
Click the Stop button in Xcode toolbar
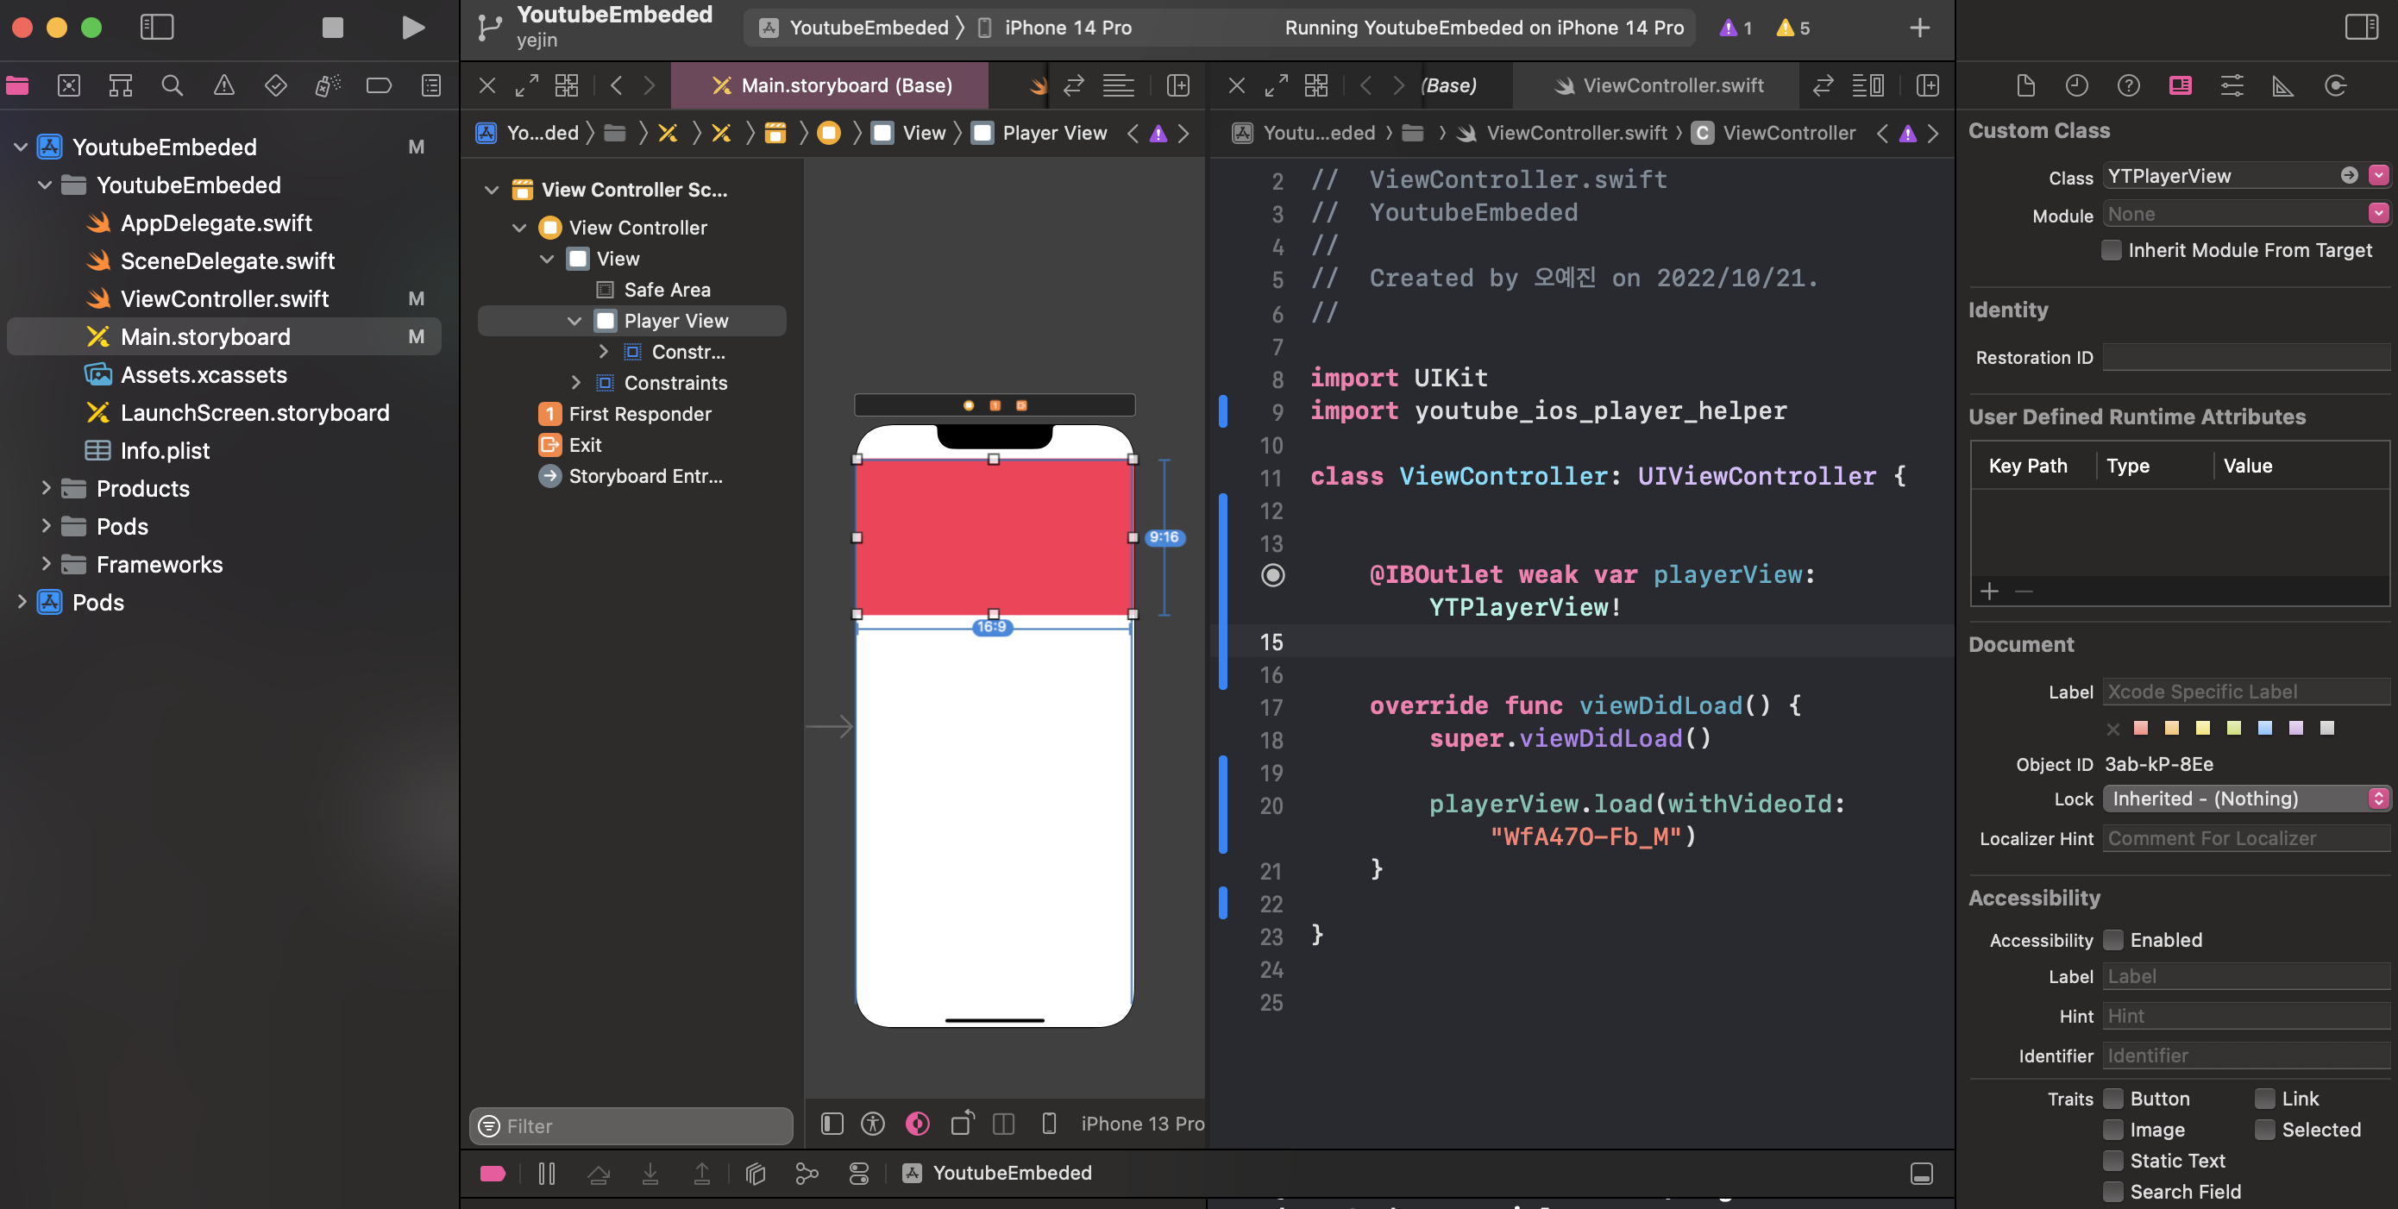[332, 27]
